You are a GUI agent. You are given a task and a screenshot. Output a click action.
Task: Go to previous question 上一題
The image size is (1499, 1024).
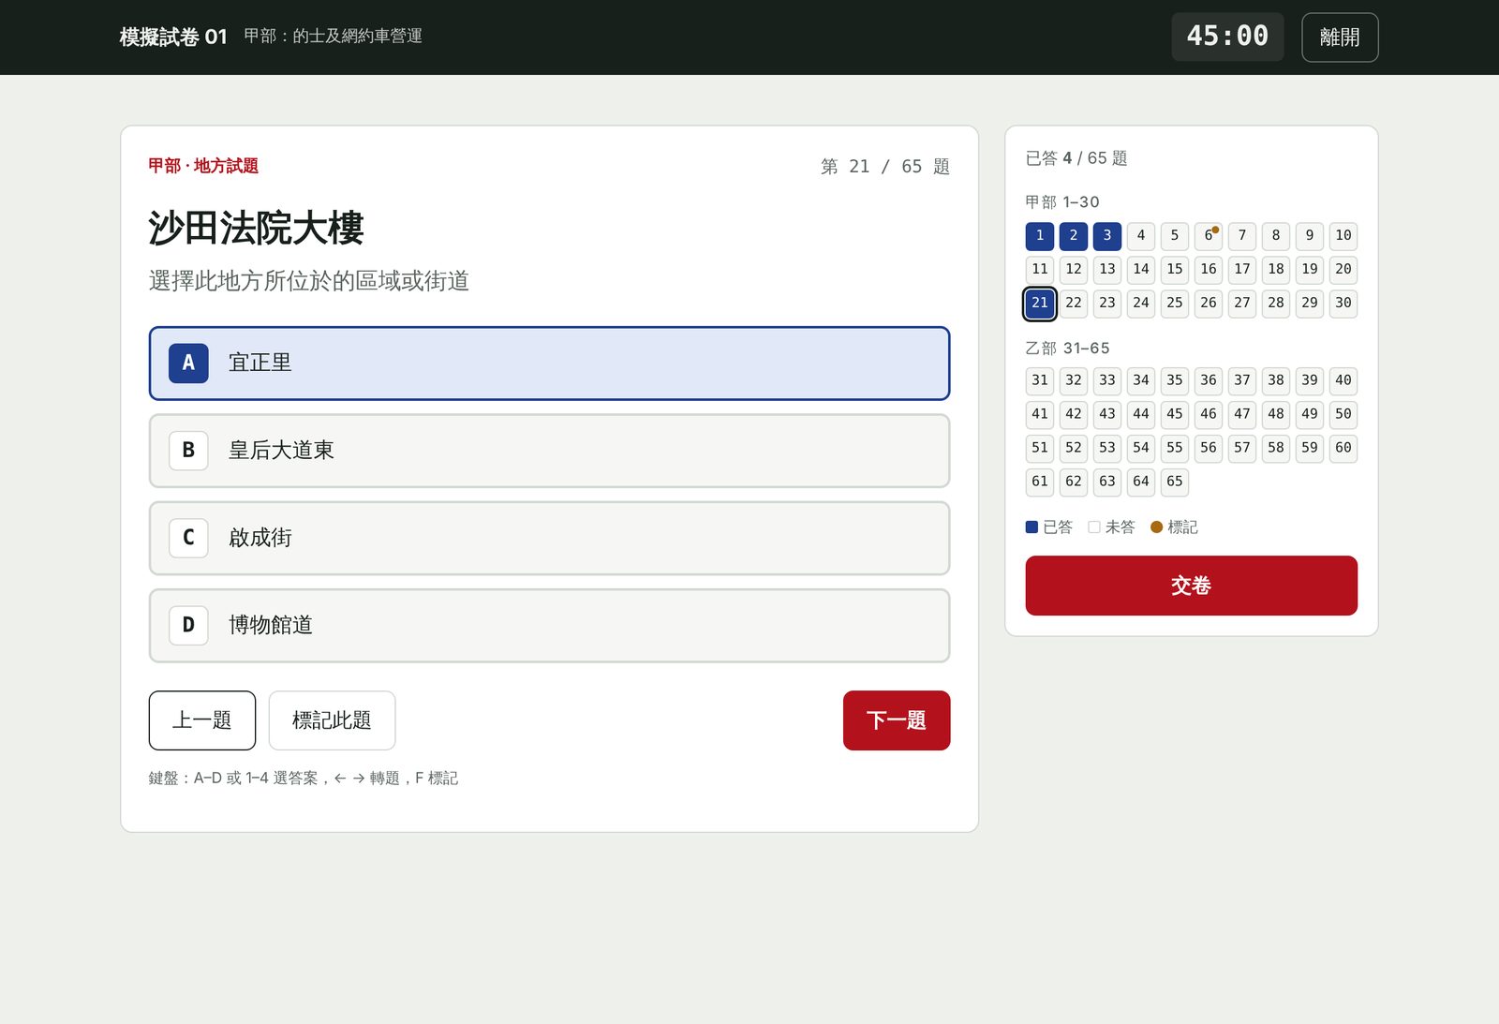[x=202, y=720]
